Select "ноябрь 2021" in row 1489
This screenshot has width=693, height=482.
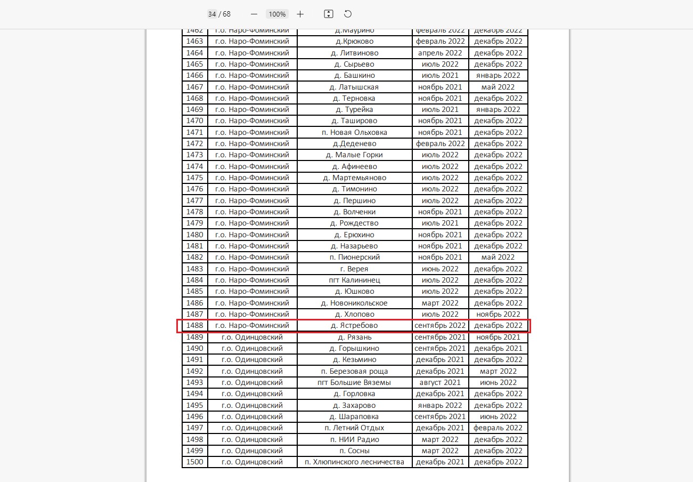click(x=498, y=337)
